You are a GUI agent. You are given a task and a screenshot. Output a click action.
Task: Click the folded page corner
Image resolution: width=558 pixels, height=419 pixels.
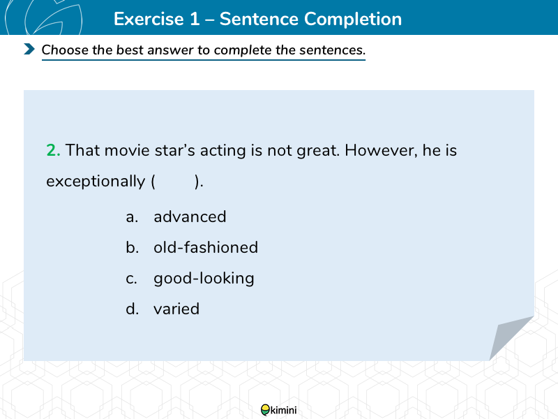511,338
